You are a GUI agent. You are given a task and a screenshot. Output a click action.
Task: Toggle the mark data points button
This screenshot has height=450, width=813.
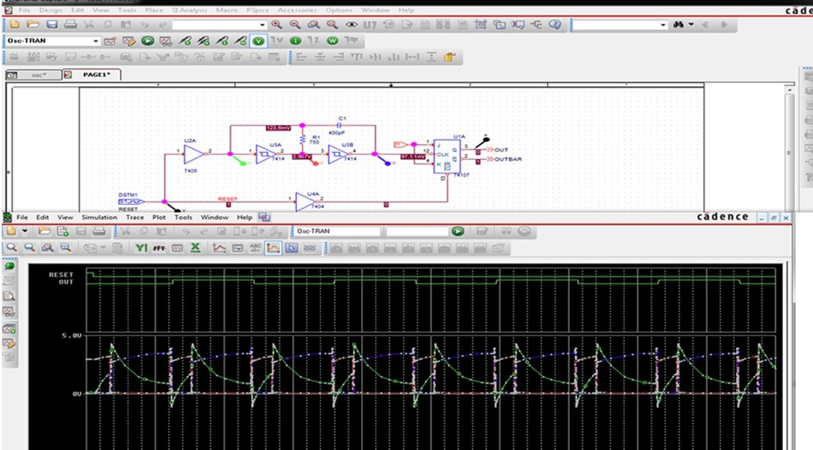pyautogui.click(x=273, y=248)
